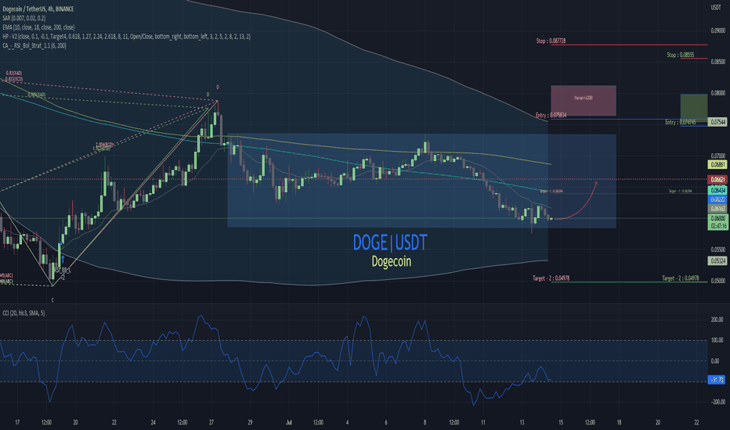Click the 0.05500 price scale tick
Viewport: 730px width, 430px height.
coord(718,249)
